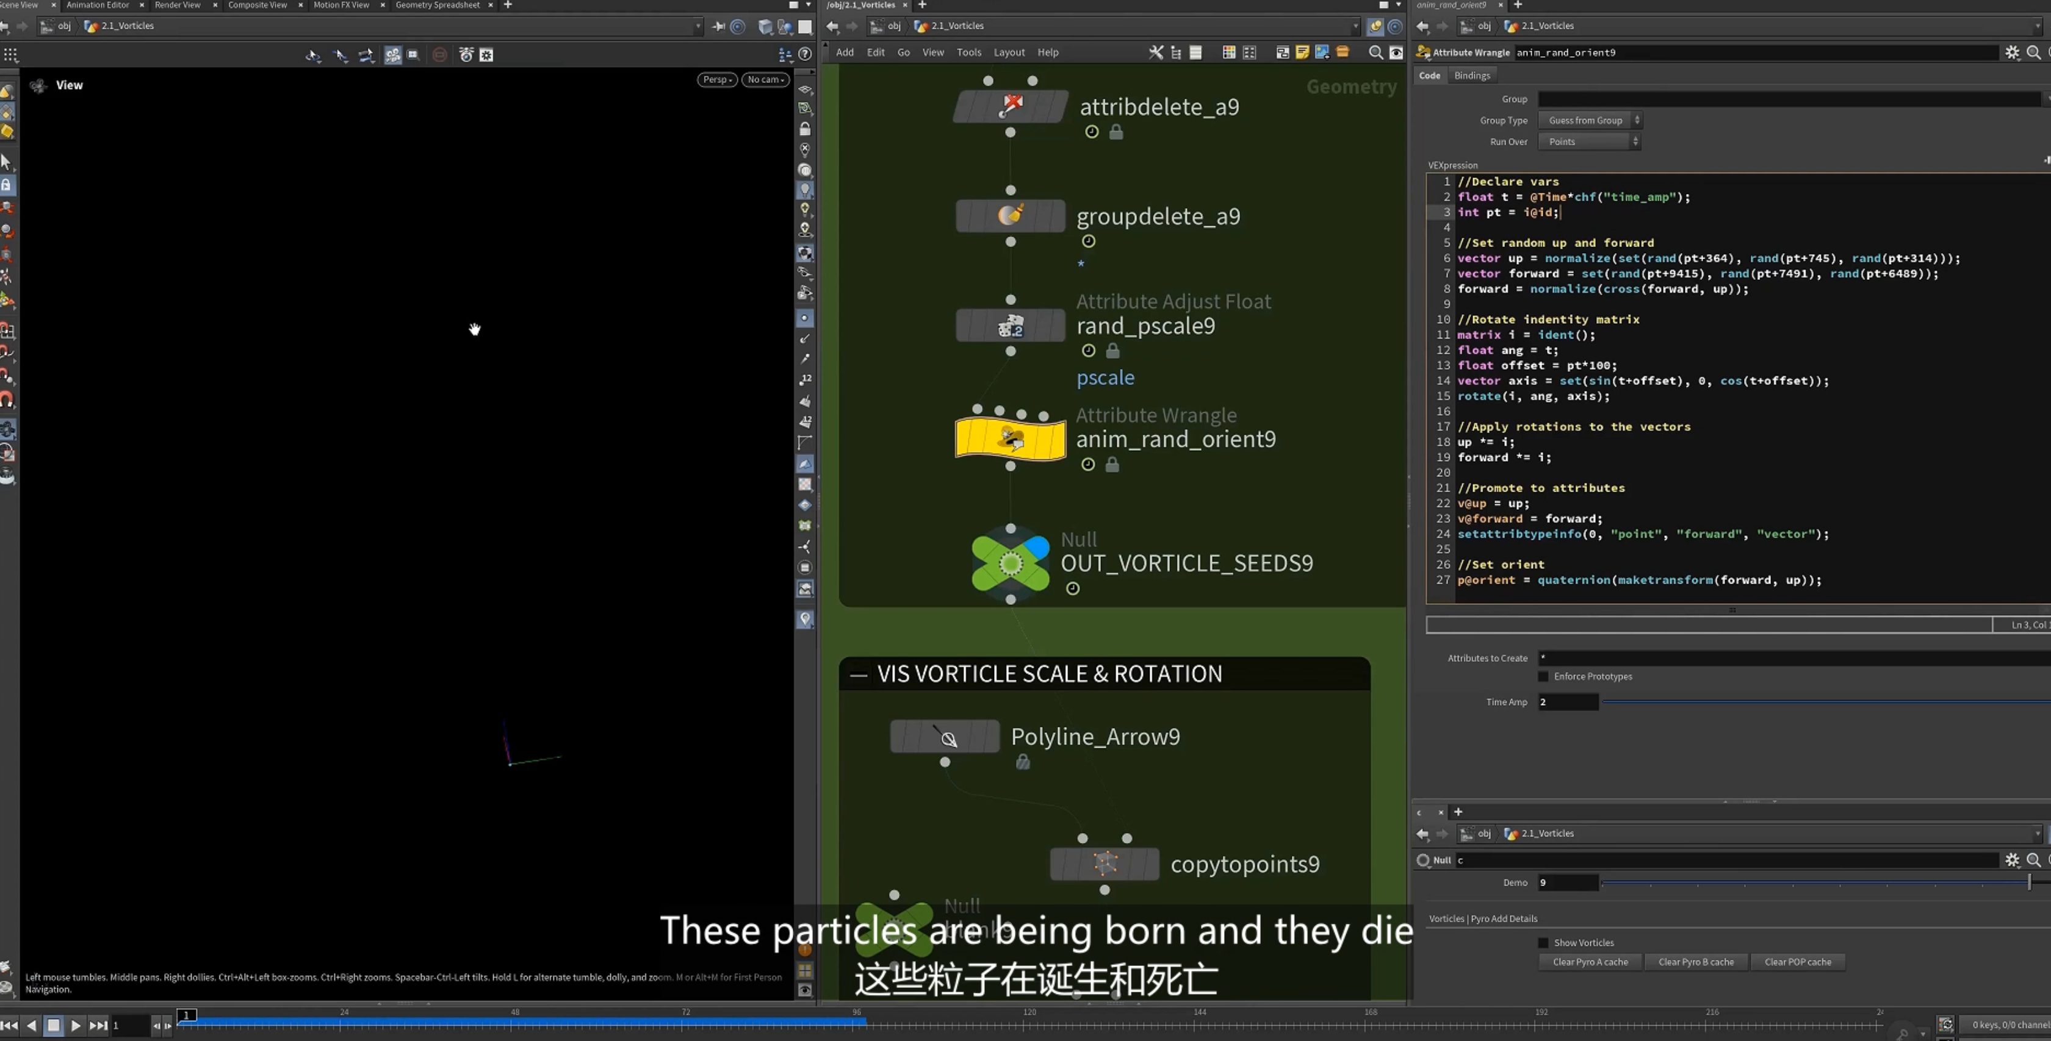Switch to the Bindings tab
Viewport: 2051px width, 1041px height.
click(x=1471, y=76)
